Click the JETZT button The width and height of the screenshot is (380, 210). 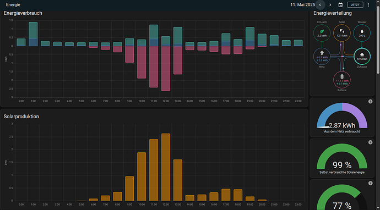coord(355,5)
